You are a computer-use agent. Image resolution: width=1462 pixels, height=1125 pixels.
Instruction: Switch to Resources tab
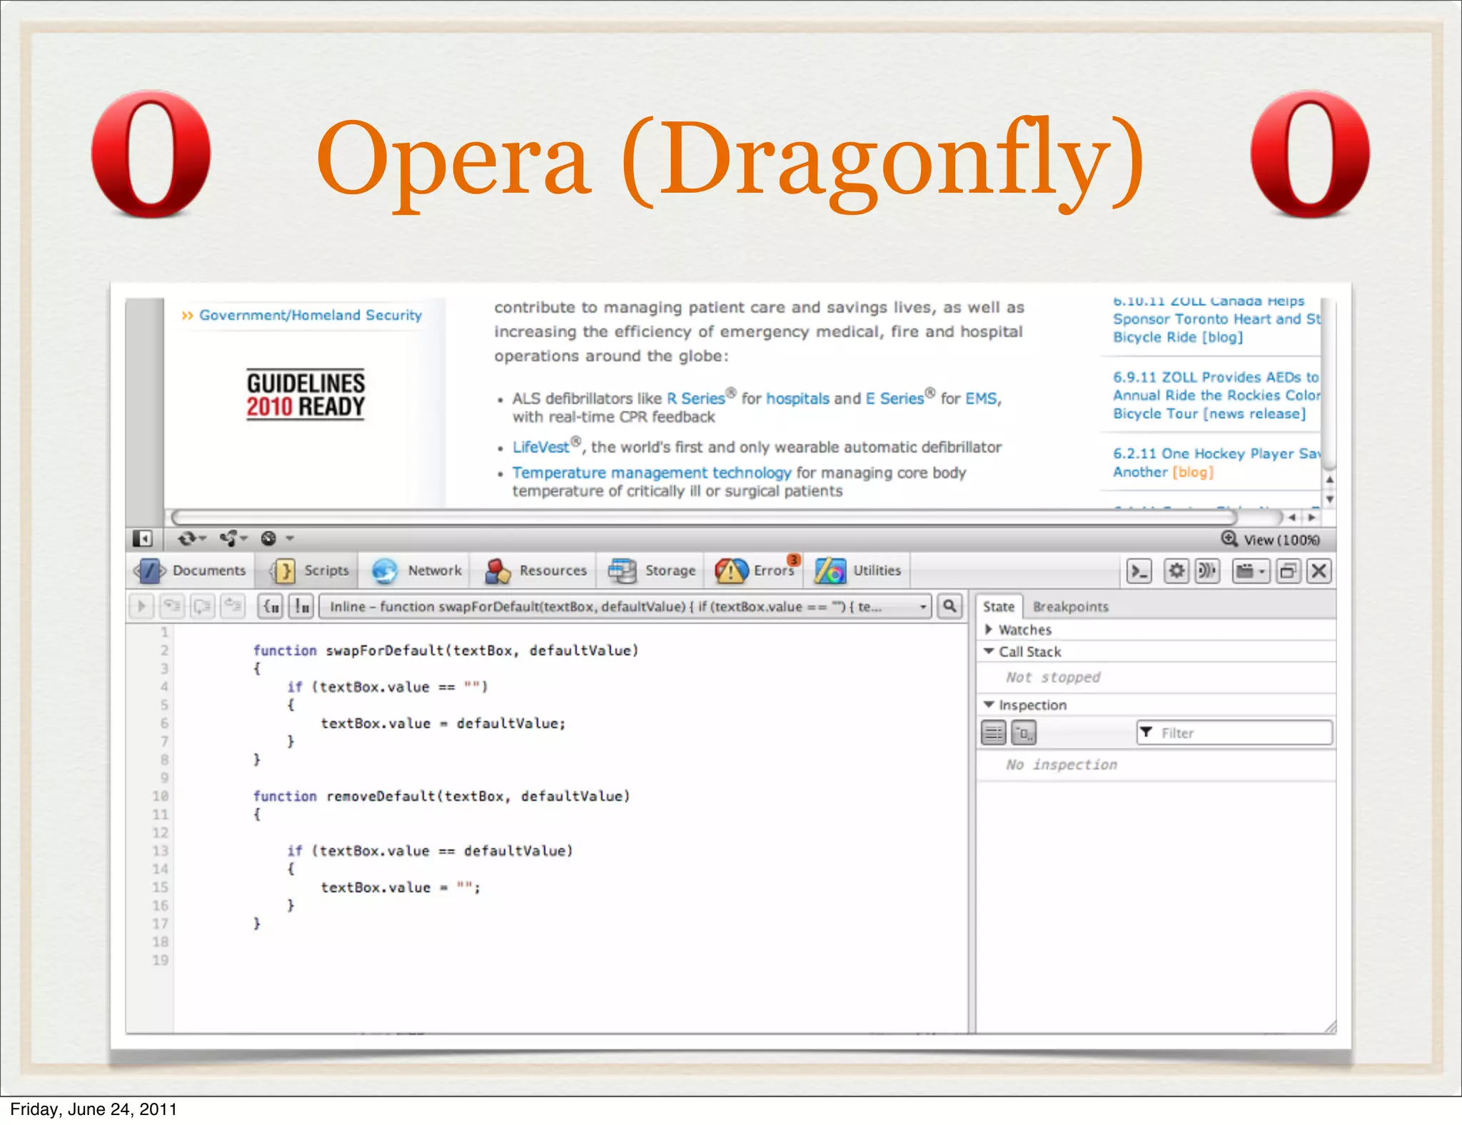pyautogui.click(x=535, y=570)
